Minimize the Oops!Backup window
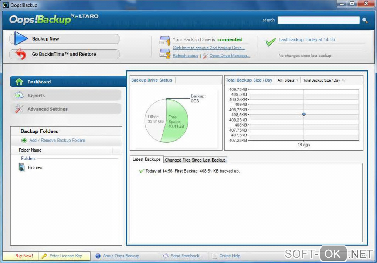The image size is (377, 263). click(x=342, y=4)
